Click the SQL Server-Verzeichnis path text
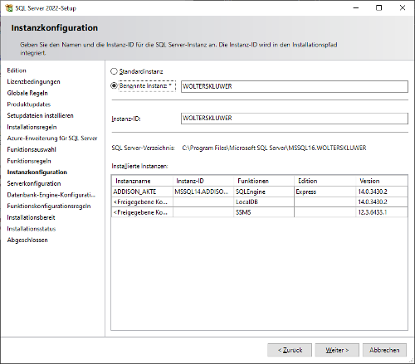This screenshot has width=415, height=364. pyautogui.click(x=274, y=148)
